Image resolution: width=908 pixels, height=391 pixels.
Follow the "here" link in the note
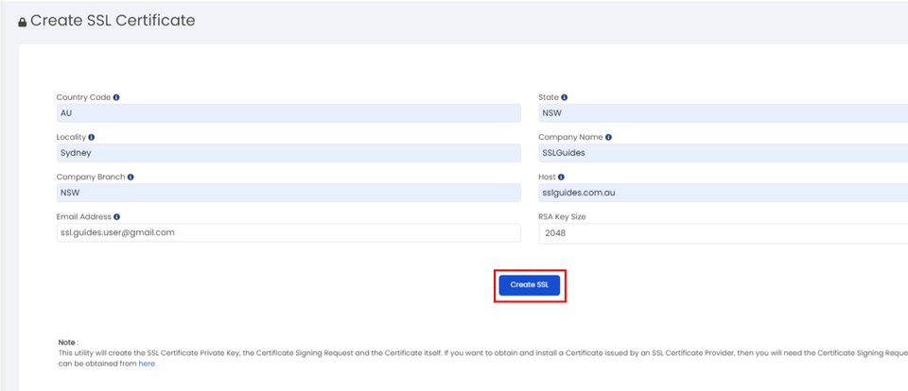pos(147,363)
